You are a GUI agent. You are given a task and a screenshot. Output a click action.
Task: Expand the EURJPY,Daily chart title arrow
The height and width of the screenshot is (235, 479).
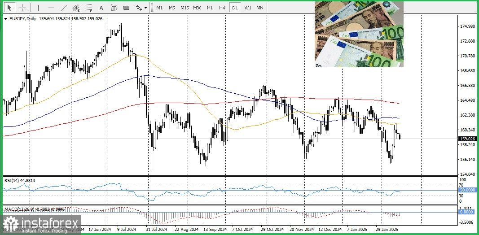tap(5, 19)
